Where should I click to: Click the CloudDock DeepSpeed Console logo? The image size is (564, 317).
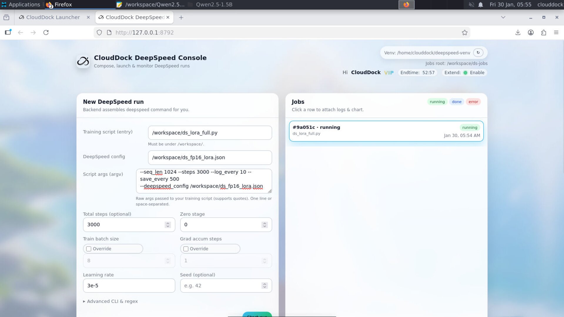point(83,61)
